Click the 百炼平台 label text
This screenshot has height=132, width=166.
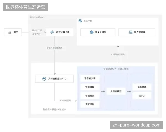[88, 21]
